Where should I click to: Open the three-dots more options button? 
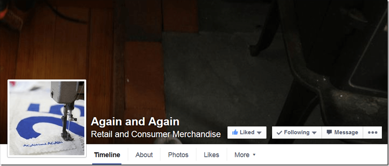point(373,133)
